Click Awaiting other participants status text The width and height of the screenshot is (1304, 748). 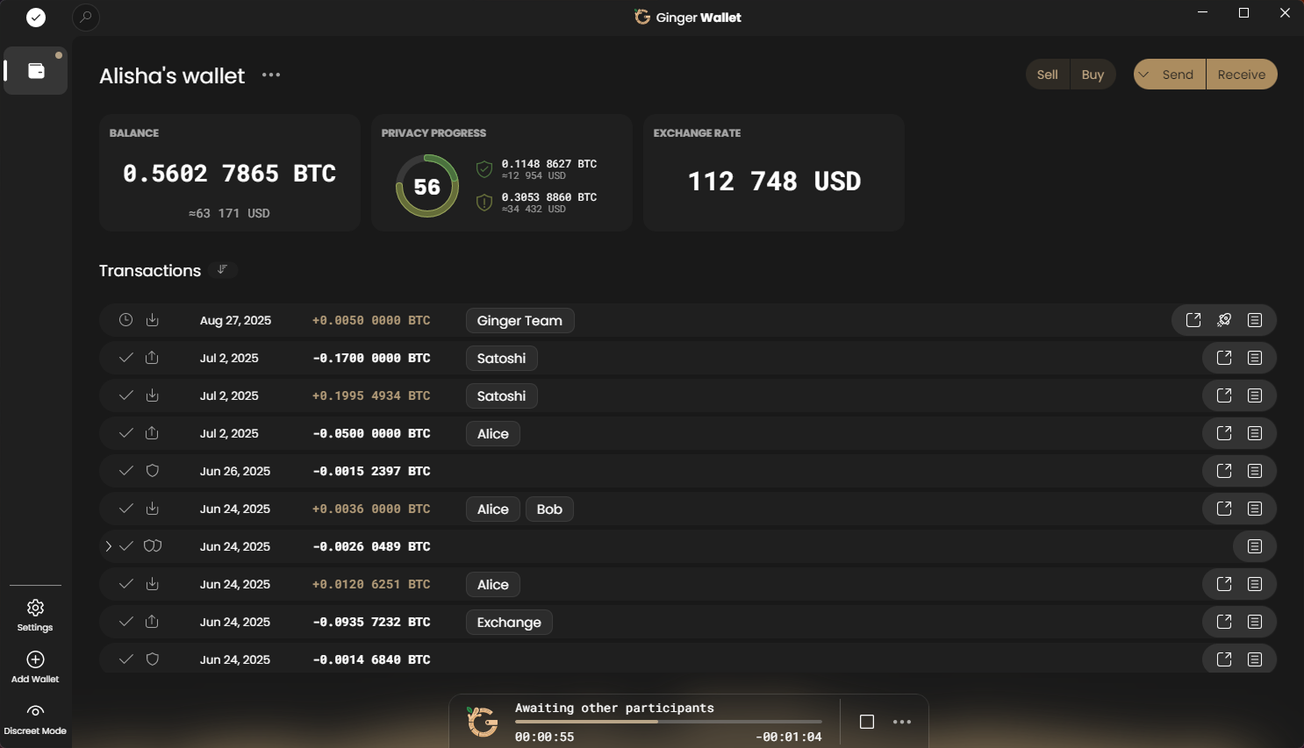[614, 708]
